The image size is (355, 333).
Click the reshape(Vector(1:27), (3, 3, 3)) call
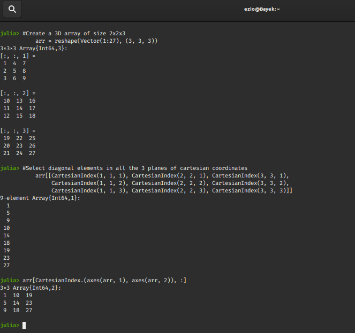105,41
